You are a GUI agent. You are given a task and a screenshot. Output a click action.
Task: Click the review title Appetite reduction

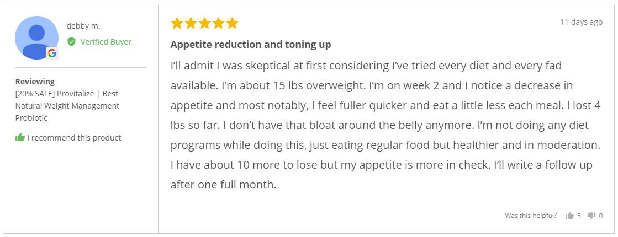(251, 45)
